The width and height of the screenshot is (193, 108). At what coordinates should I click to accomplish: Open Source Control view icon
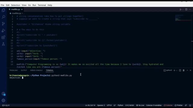coord(3,24)
